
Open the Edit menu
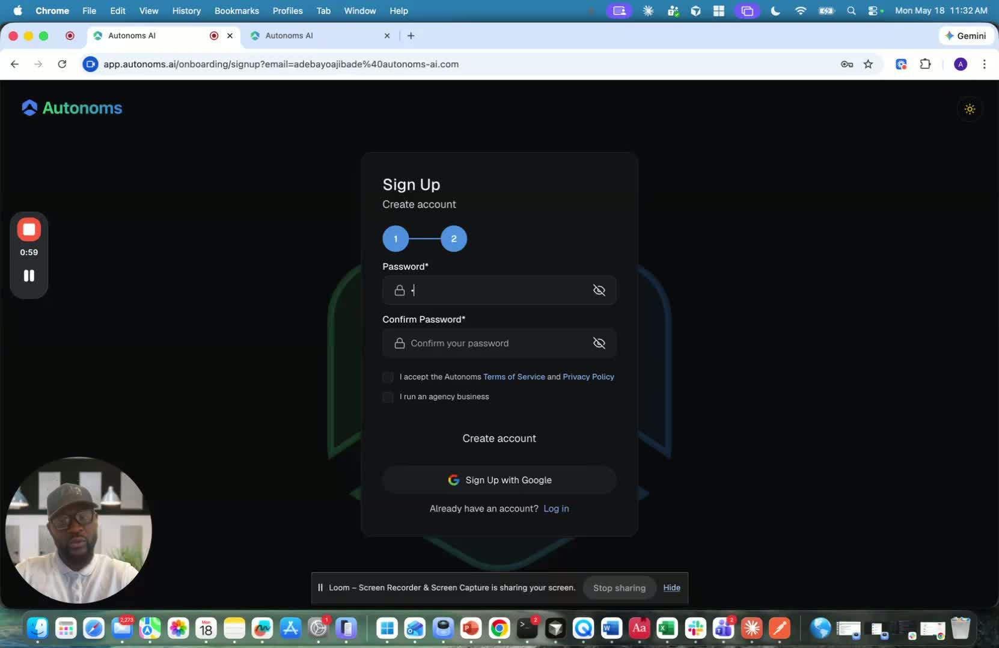118,11
